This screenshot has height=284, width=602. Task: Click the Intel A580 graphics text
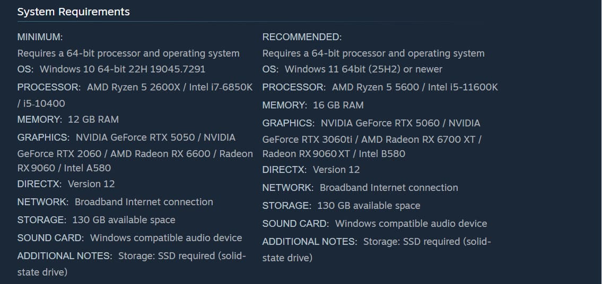(x=87, y=168)
